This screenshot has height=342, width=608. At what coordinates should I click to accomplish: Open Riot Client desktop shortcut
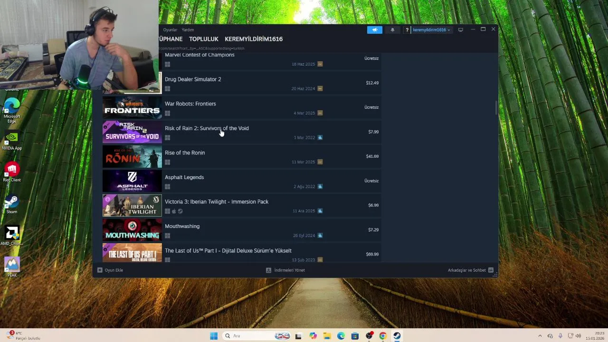(x=12, y=172)
